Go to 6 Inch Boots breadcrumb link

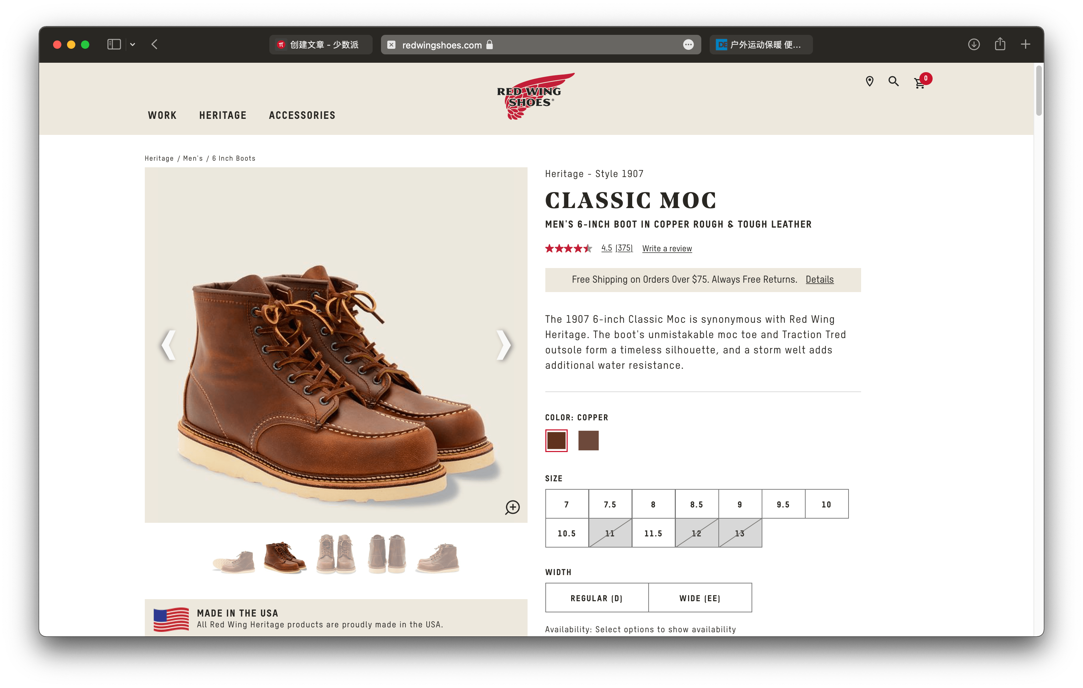pyautogui.click(x=234, y=158)
